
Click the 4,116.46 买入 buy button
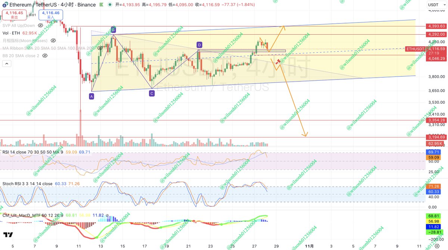[52, 15]
